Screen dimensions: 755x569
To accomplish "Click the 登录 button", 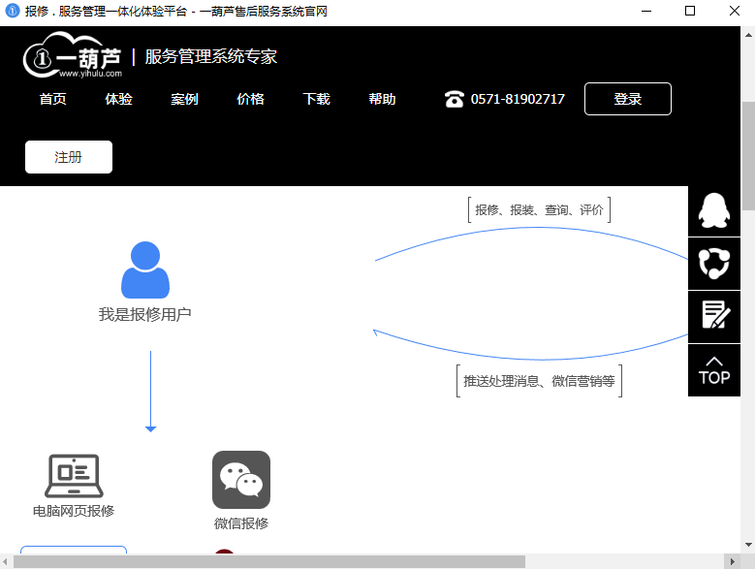I will [628, 99].
